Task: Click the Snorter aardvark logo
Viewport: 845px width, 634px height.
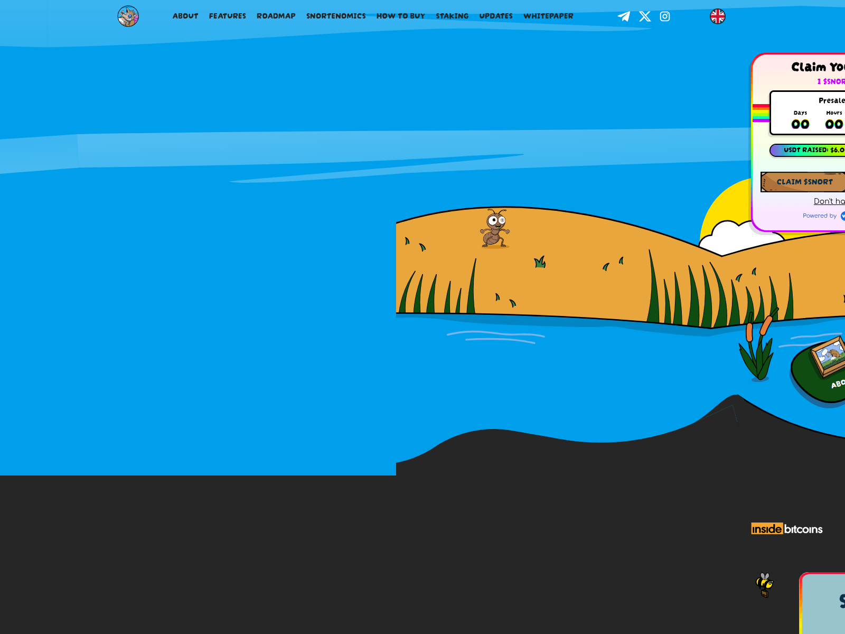Action: 128,16
